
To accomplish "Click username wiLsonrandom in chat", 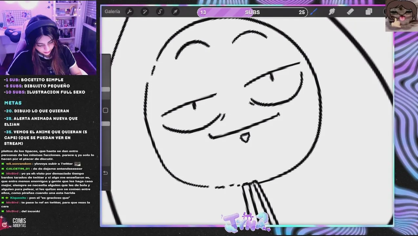I will click(x=19, y=164).
